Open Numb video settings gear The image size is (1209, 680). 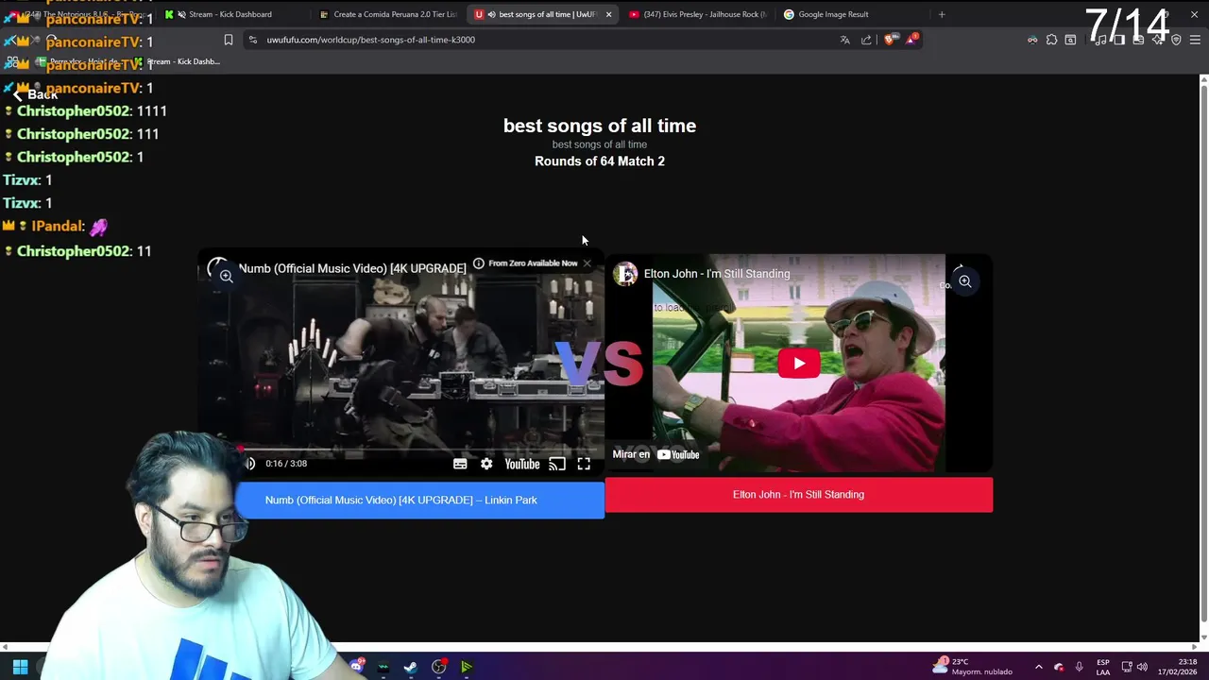point(486,464)
